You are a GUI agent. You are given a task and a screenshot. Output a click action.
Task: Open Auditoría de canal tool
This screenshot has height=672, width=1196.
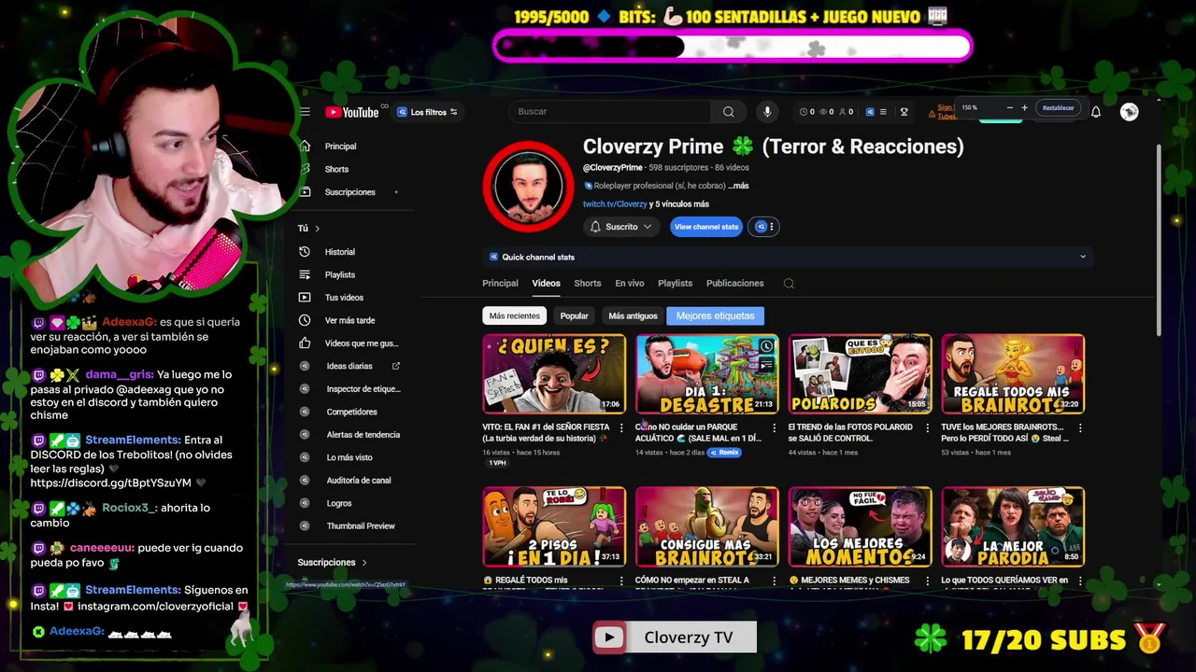pyautogui.click(x=359, y=481)
